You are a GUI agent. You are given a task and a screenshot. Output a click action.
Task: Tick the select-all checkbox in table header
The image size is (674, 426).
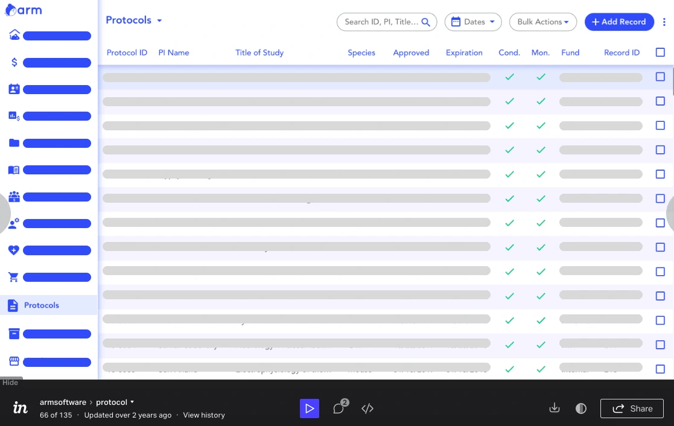coord(660,52)
